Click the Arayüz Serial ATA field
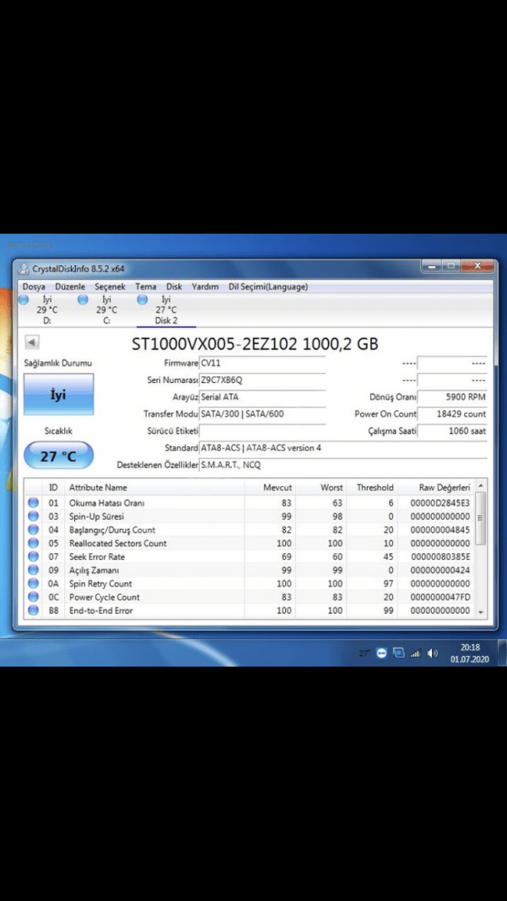 click(262, 397)
